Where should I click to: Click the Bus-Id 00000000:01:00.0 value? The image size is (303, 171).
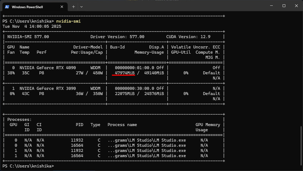coord(134,68)
